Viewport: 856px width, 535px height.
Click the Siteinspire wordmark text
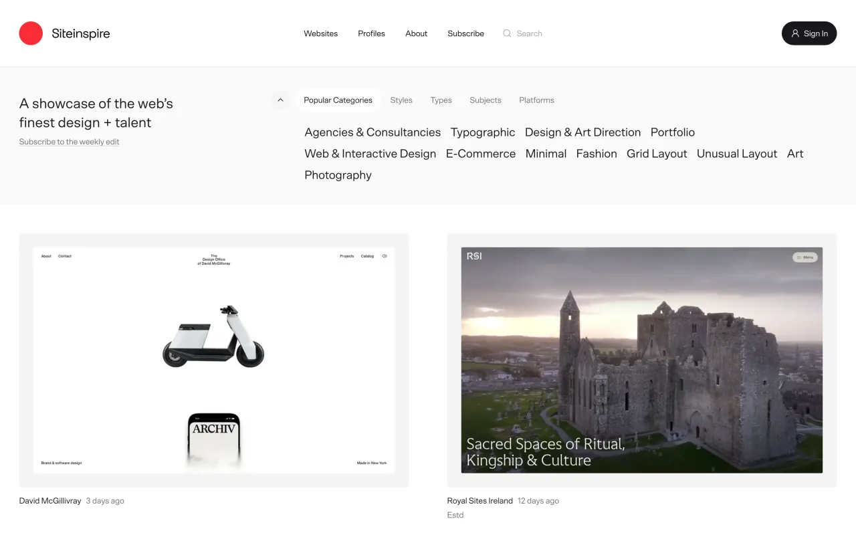click(x=81, y=33)
